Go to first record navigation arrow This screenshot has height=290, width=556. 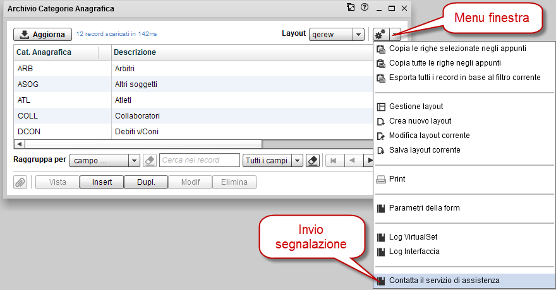click(x=334, y=161)
